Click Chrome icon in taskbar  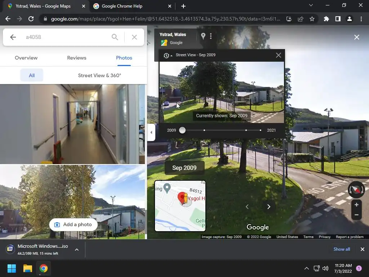[44, 268]
